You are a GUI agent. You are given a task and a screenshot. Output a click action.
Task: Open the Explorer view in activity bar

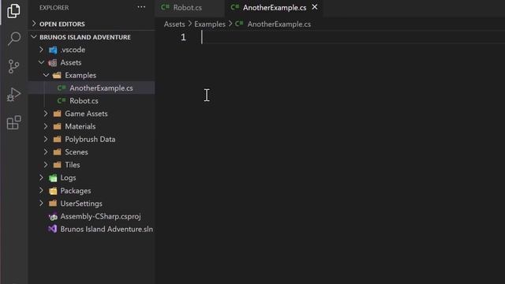pyautogui.click(x=13, y=10)
